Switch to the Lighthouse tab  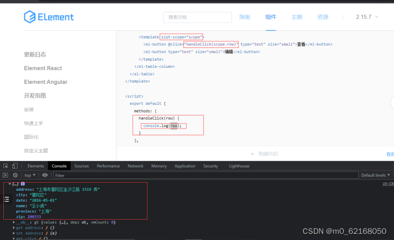coord(239,166)
